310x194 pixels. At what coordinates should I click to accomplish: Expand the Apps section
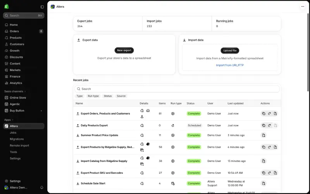point(9,120)
